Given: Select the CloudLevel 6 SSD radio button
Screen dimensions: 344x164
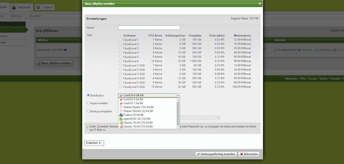Looking at the screenshot, I should tap(120, 86).
